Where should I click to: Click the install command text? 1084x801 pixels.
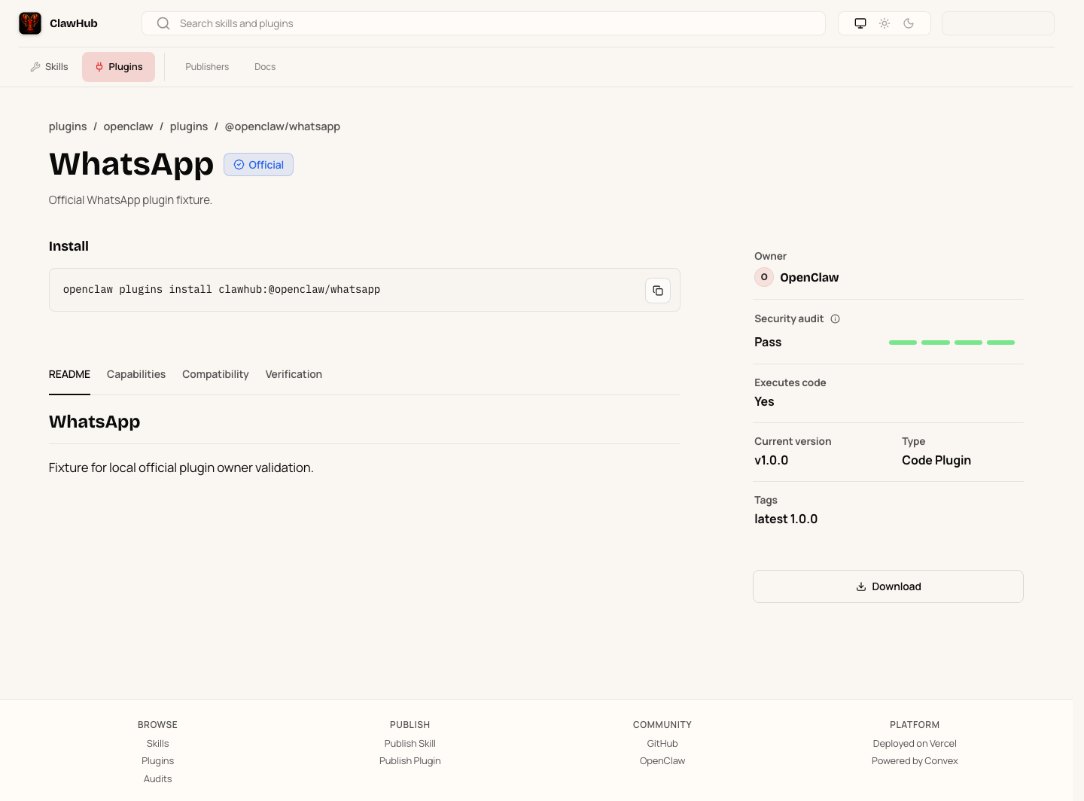pyautogui.click(x=221, y=290)
